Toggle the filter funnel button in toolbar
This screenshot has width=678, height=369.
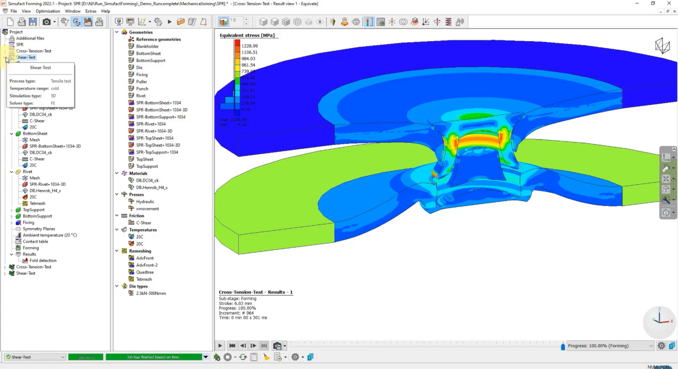[65, 22]
